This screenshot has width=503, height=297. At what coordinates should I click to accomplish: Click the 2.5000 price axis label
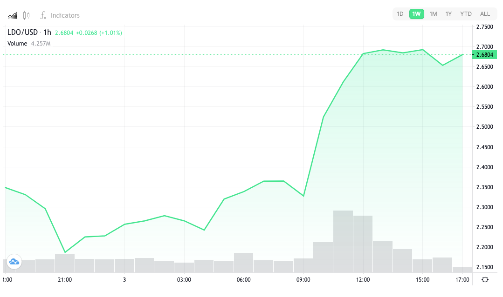pos(485,126)
